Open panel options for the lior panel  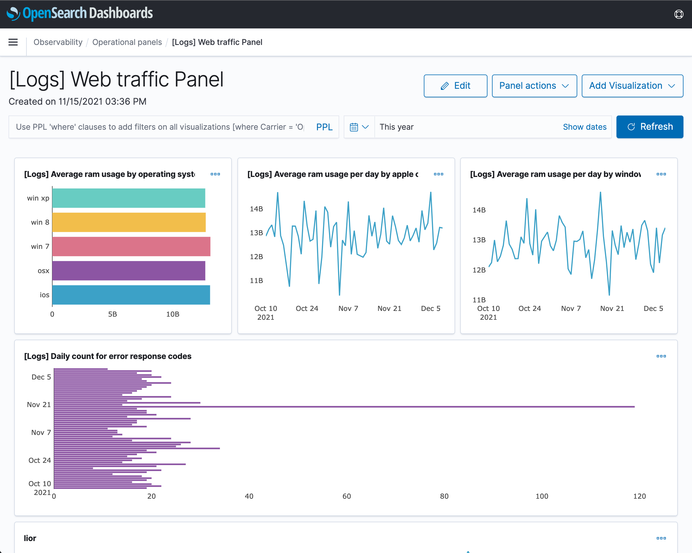pos(661,538)
